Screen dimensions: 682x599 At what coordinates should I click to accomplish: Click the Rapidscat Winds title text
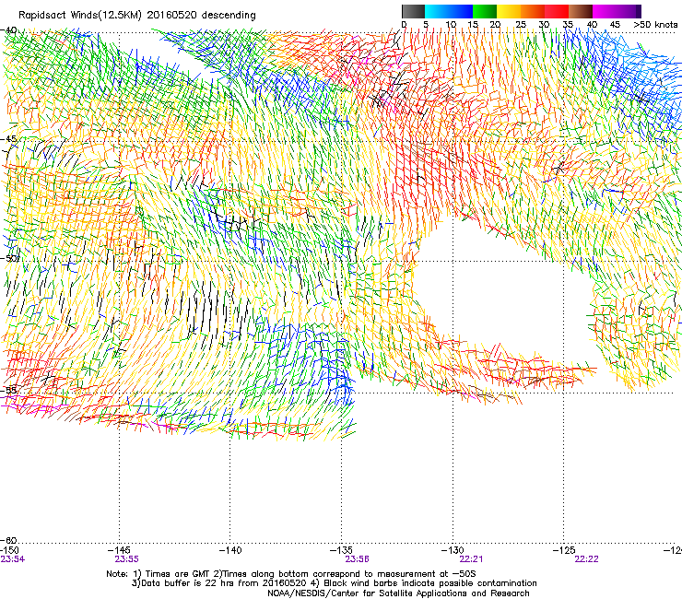[x=137, y=16]
